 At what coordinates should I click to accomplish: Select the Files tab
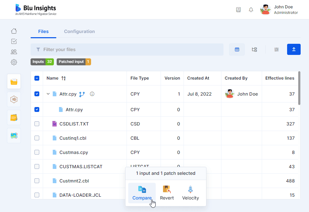[x=43, y=32]
